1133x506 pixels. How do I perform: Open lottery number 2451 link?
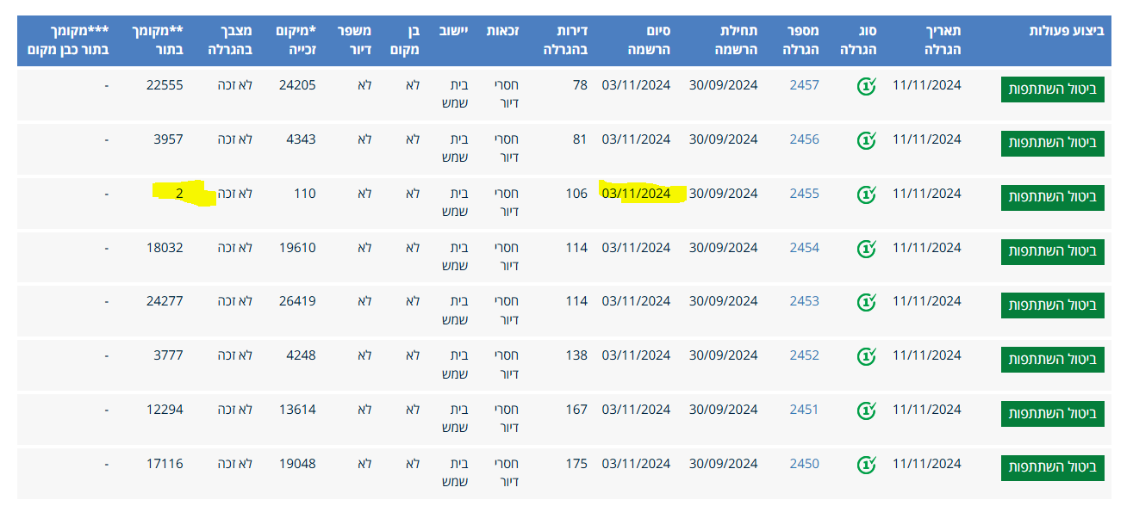coord(804,410)
